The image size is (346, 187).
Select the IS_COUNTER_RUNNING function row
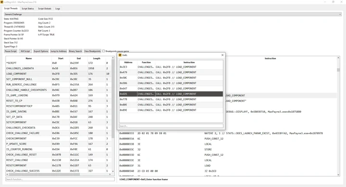click(59, 149)
